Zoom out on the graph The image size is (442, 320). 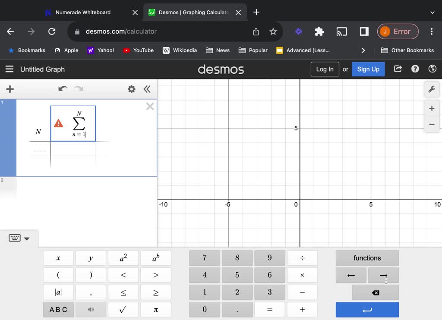point(431,124)
